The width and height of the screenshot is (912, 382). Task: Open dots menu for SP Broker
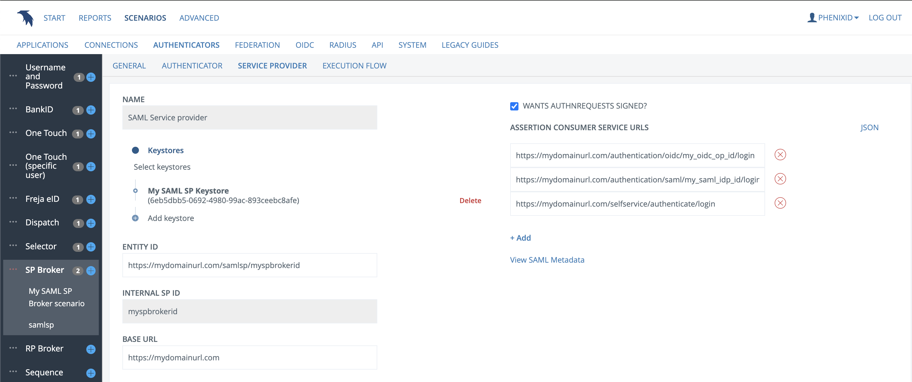tap(13, 269)
